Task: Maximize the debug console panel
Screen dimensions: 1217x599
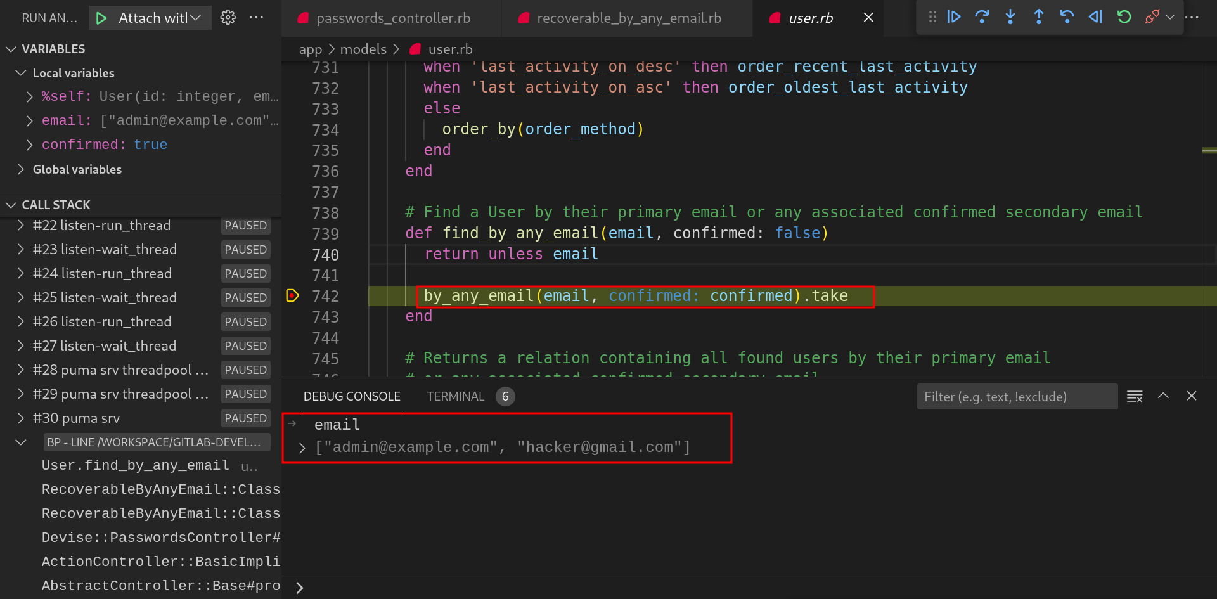Action: pyautogui.click(x=1163, y=396)
